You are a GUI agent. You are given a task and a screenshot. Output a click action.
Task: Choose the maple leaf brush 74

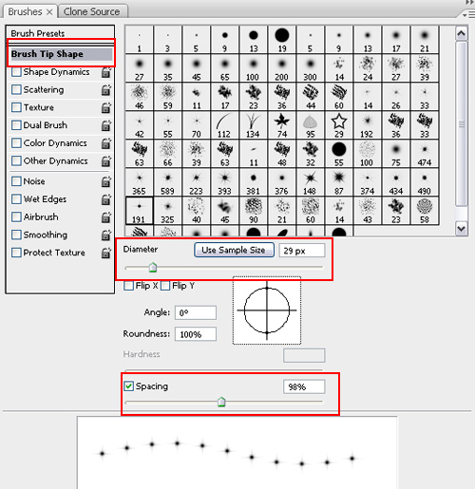point(282,125)
